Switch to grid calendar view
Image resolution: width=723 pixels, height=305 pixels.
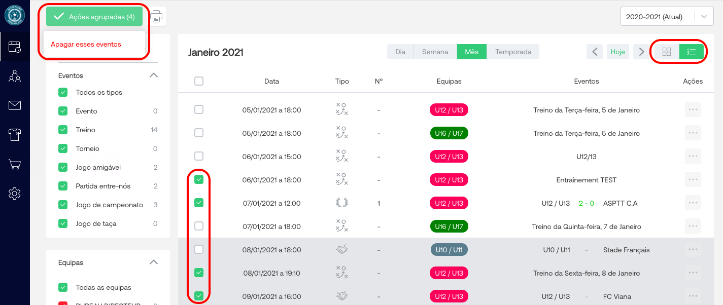coord(667,52)
